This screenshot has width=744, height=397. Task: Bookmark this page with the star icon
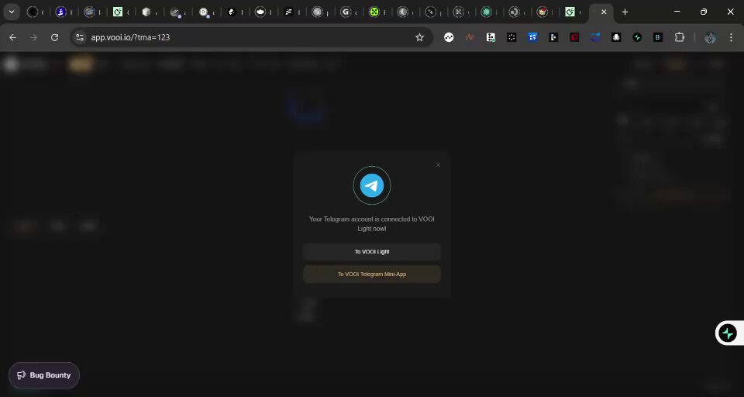[x=419, y=37]
